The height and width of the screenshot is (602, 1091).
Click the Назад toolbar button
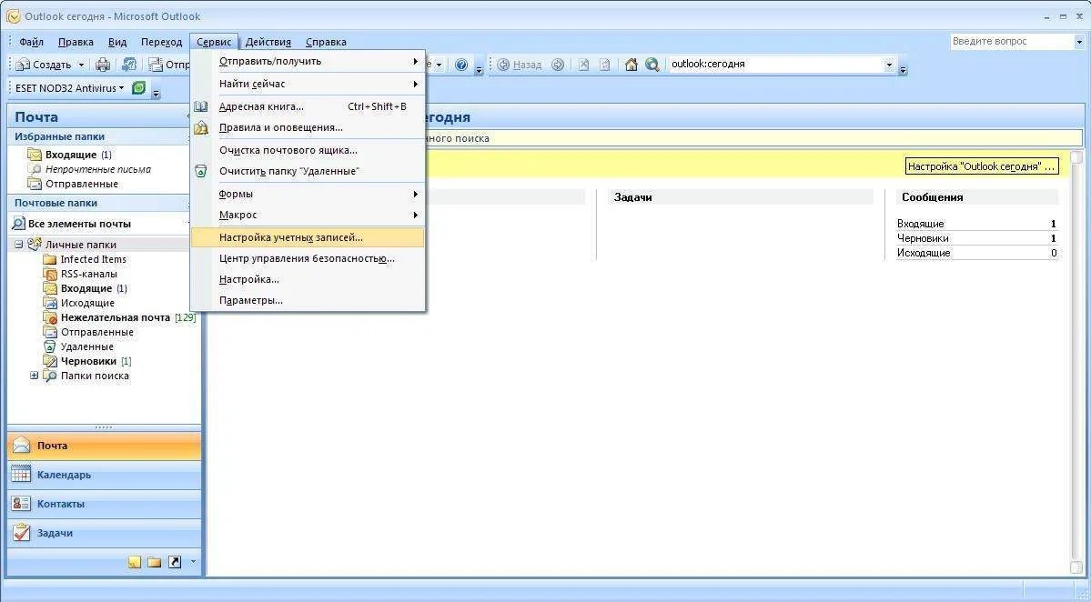click(x=519, y=65)
